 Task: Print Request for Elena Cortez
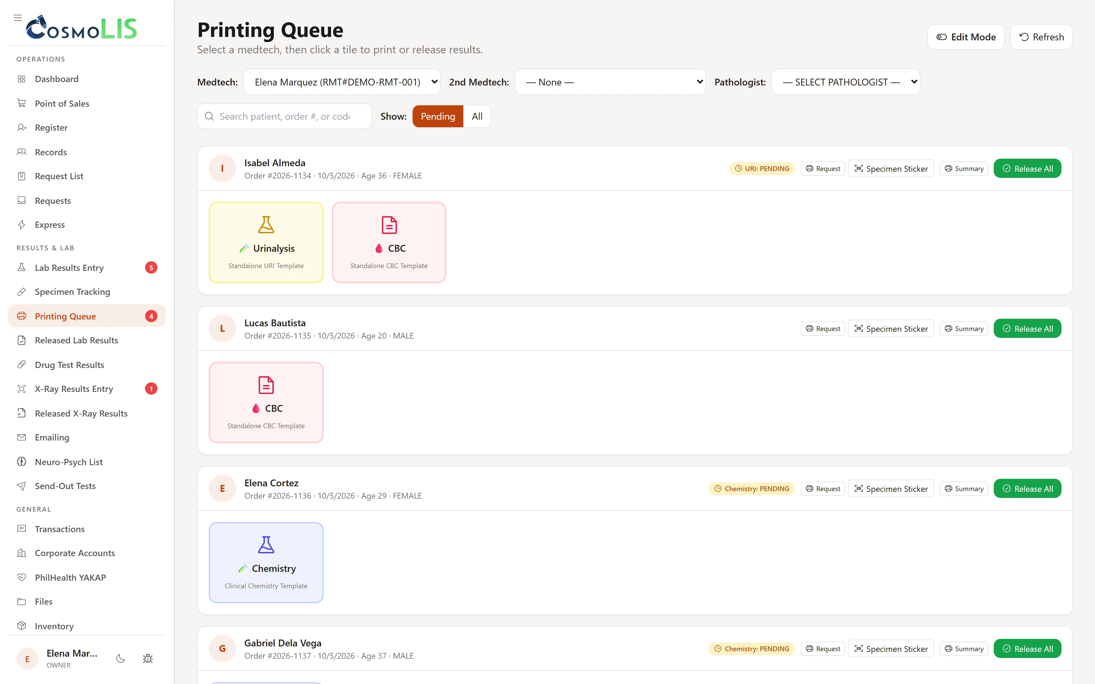pos(823,489)
